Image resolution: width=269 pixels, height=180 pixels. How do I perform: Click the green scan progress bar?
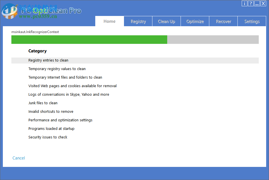click(89, 40)
